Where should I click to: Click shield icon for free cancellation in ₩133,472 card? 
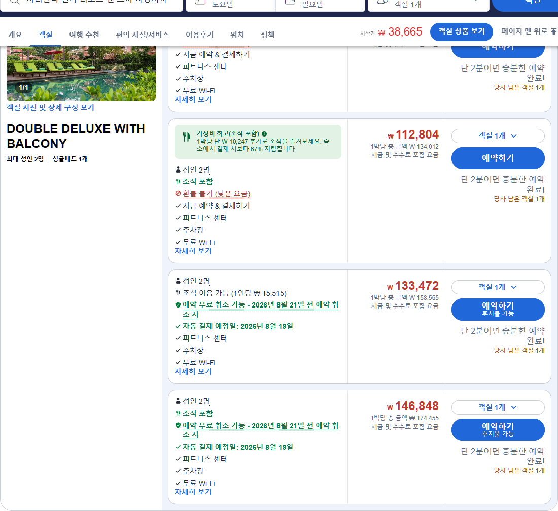point(178,305)
